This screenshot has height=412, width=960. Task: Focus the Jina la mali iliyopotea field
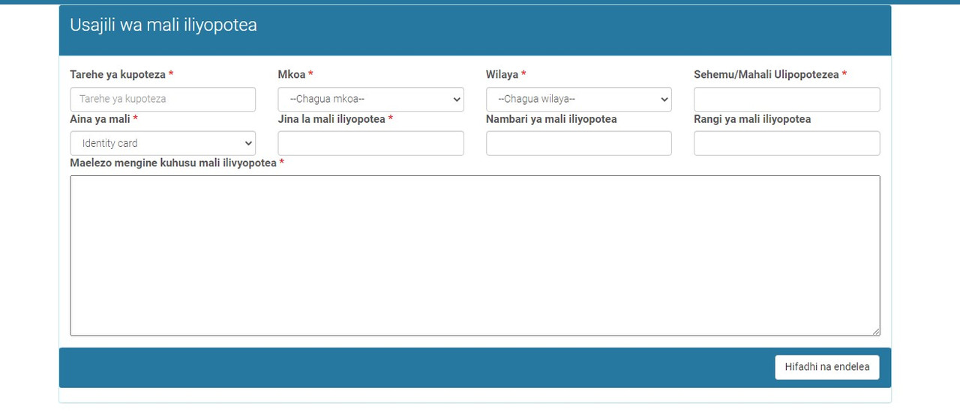coord(370,143)
